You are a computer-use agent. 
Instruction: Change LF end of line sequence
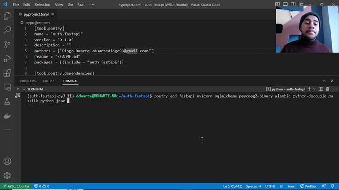[x=281, y=186]
